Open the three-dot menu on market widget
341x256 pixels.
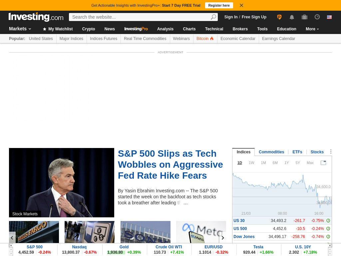[x=331, y=152]
